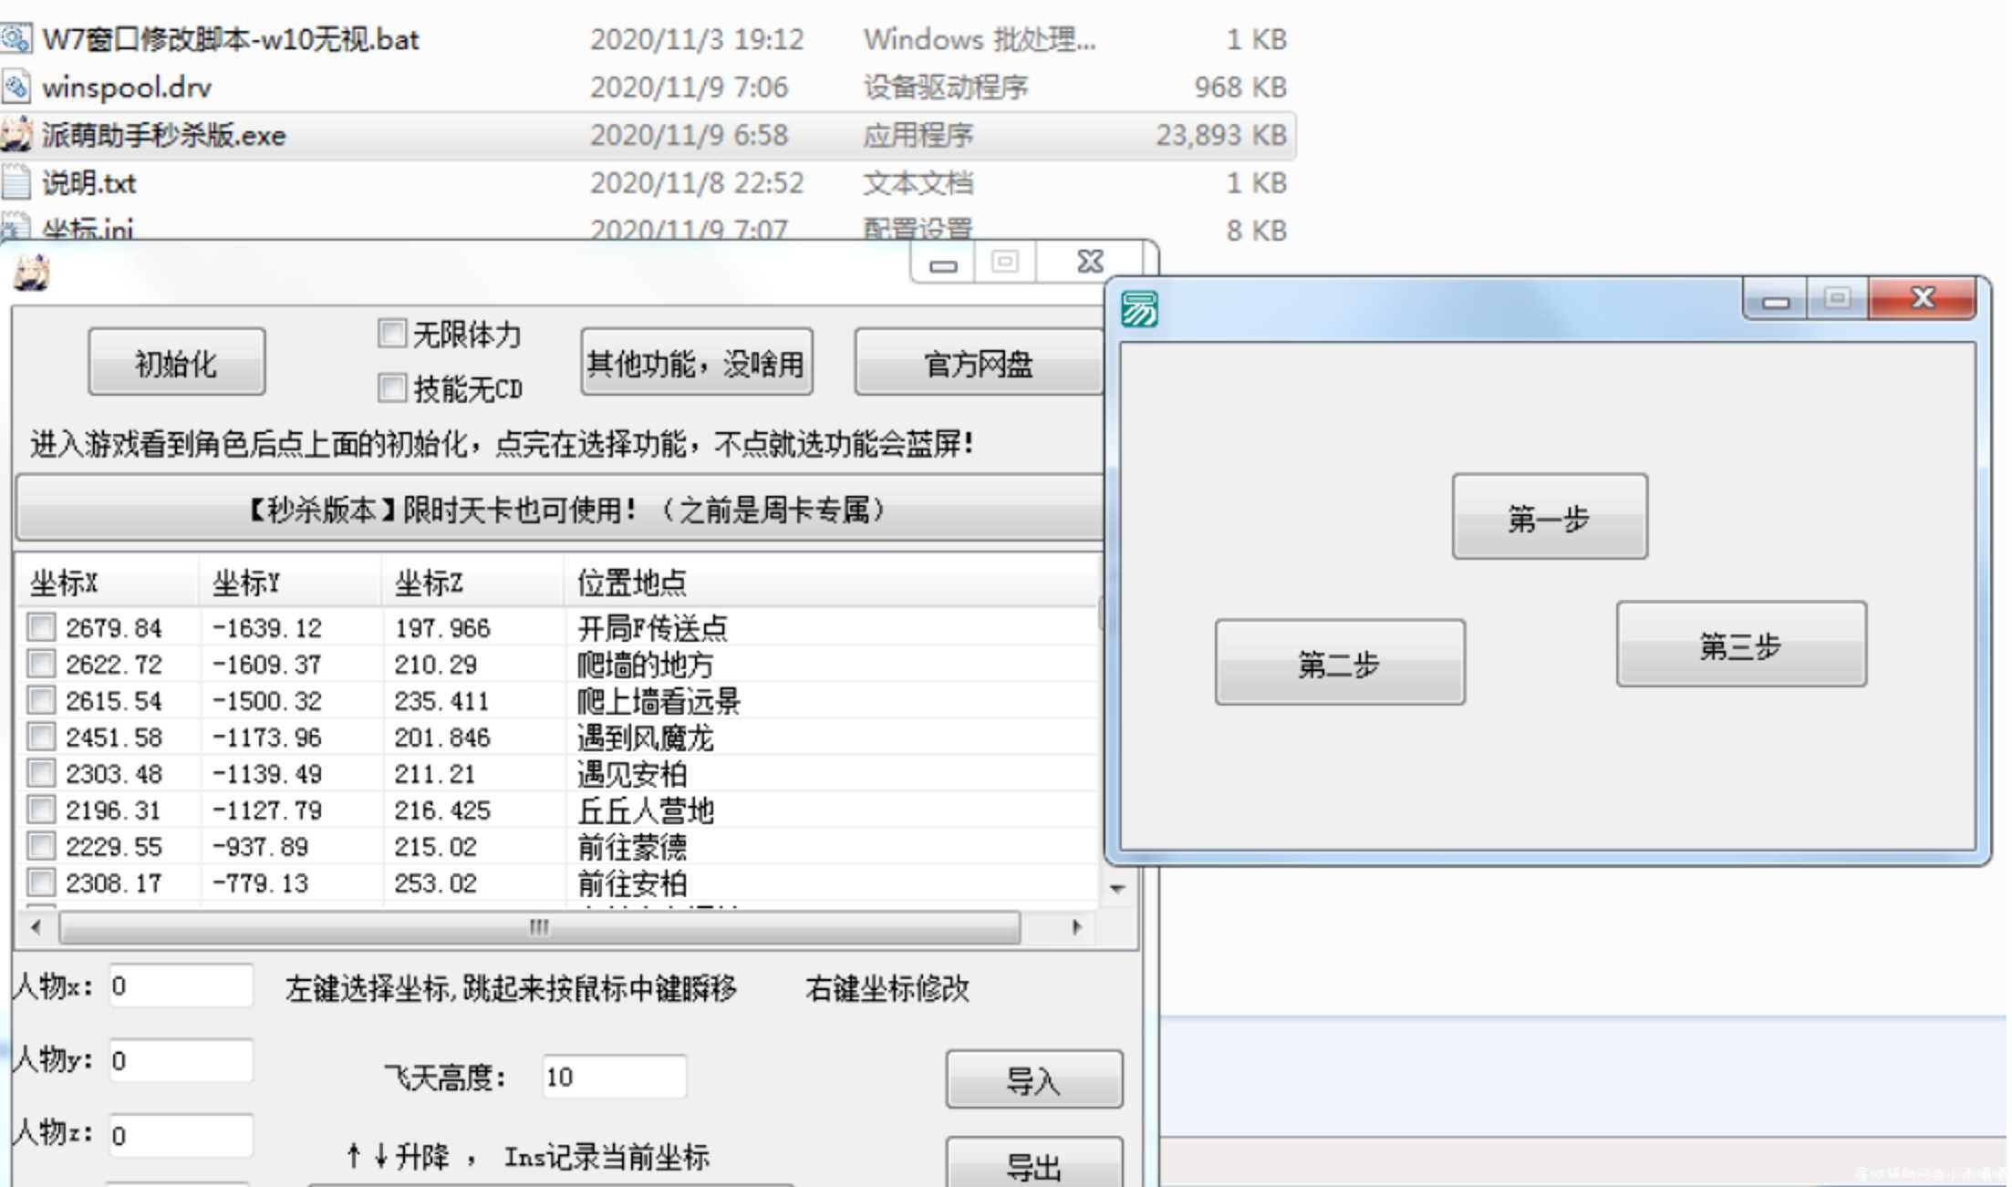The height and width of the screenshot is (1187, 2012).
Task: Check the 开局F传送点 row checkbox
Action: pos(41,627)
